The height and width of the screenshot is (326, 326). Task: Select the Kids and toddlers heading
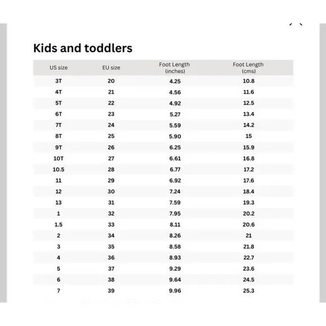click(x=83, y=48)
